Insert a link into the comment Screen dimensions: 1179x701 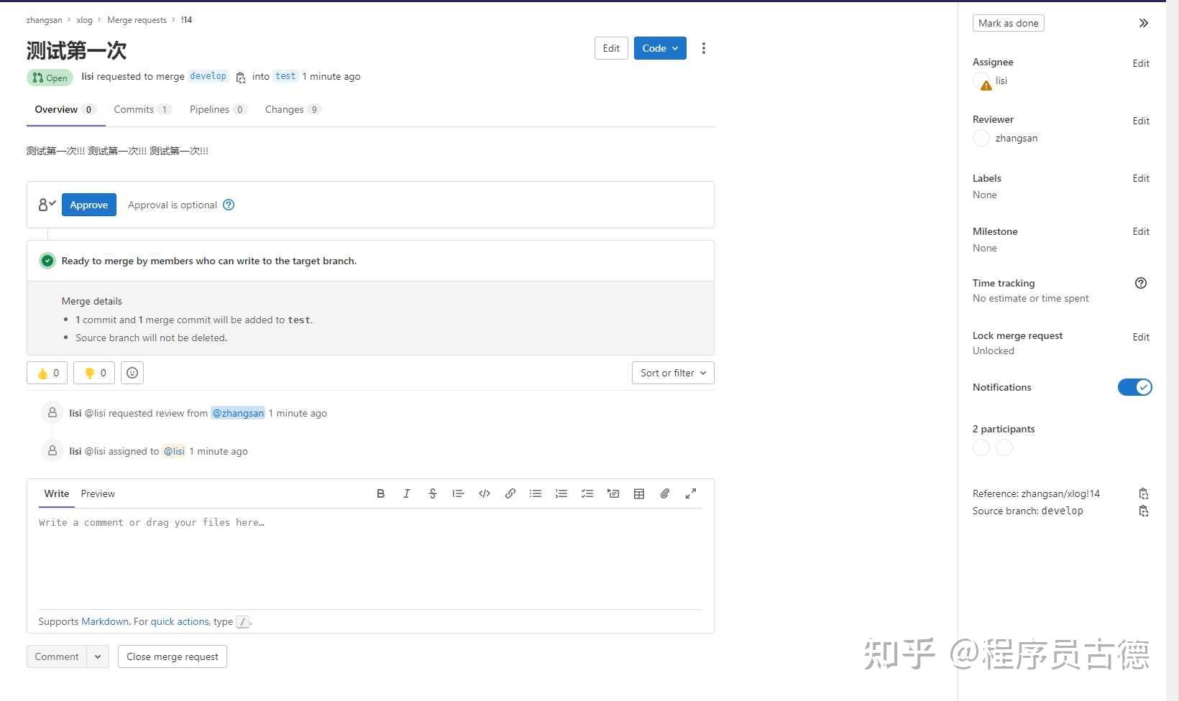pos(510,493)
